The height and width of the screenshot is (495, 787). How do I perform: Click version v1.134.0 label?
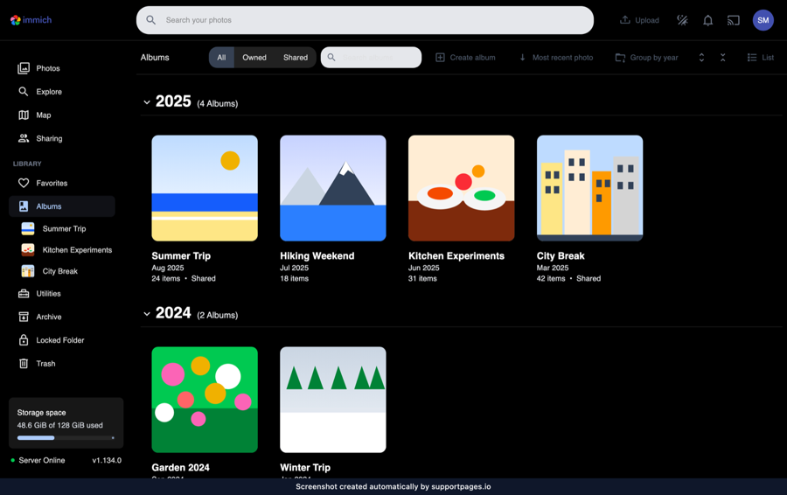click(x=107, y=460)
